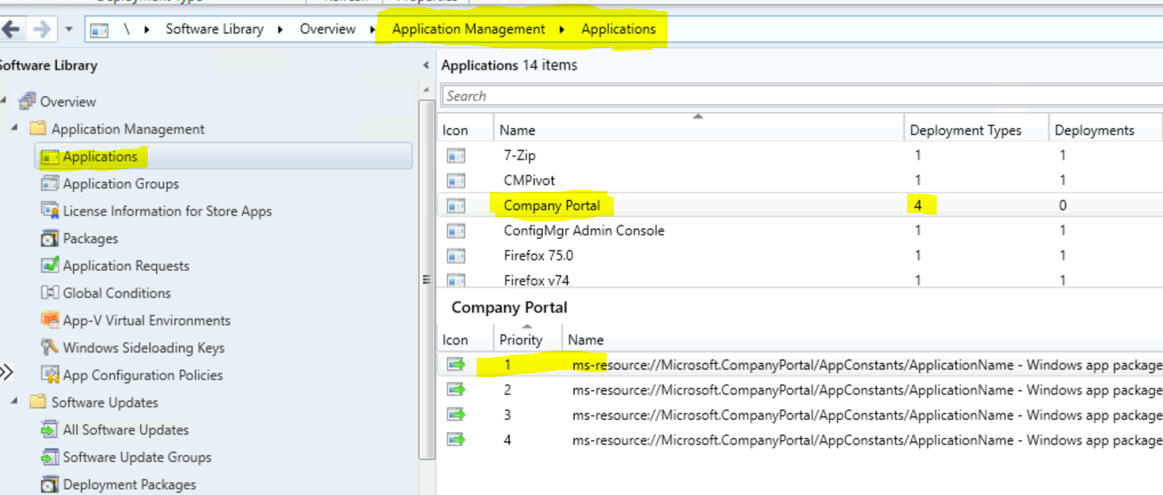Image resolution: width=1163 pixels, height=495 pixels.
Task: Open All Software Updates icon
Action: click(50, 429)
